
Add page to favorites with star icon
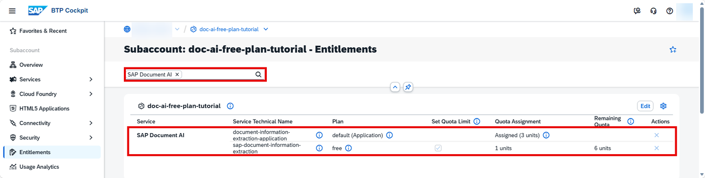point(673,50)
